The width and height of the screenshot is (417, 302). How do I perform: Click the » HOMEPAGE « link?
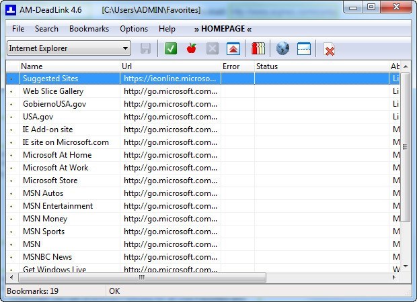pos(223,29)
